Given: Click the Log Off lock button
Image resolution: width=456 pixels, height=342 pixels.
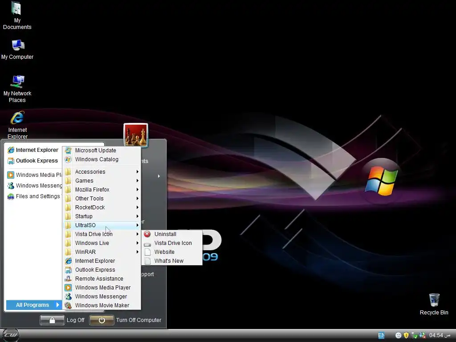Looking at the screenshot, I should (x=52, y=320).
